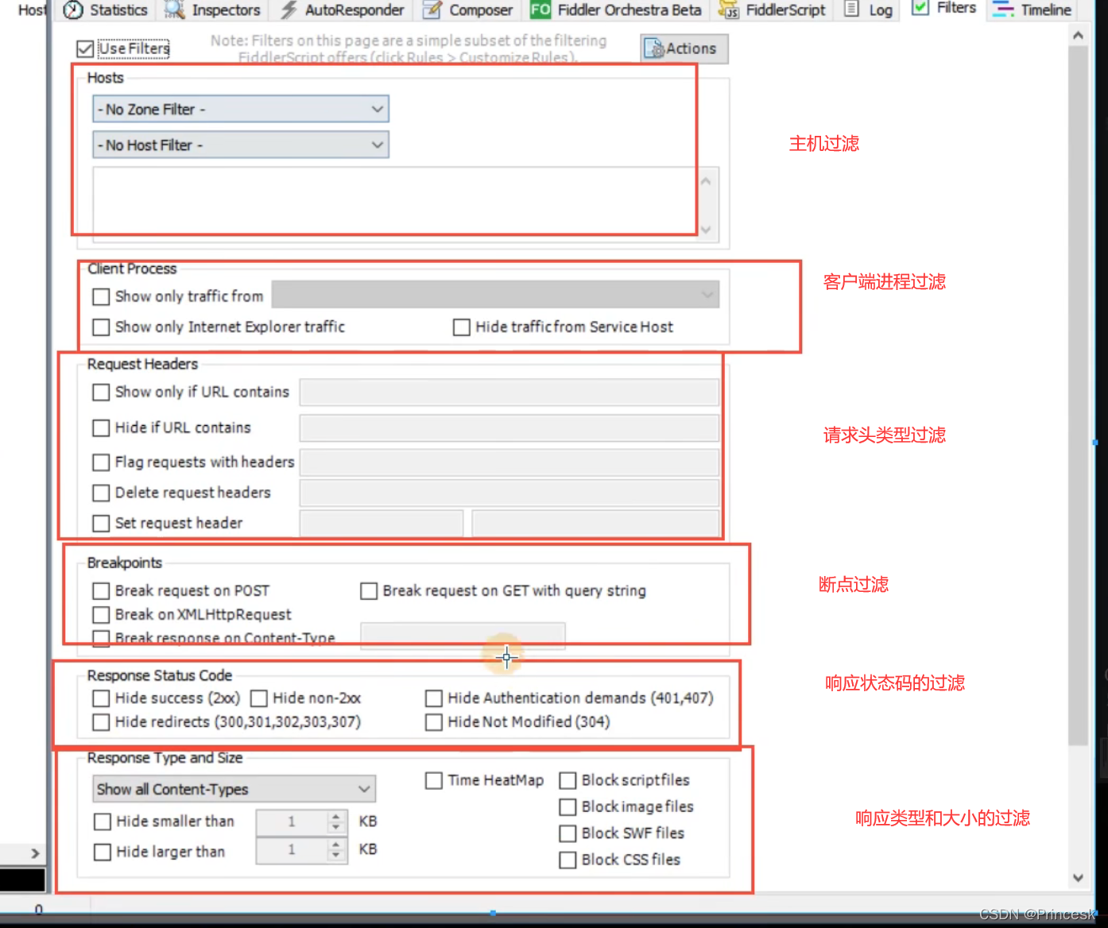The width and height of the screenshot is (1108, 928).
Task: Check Hide success (2xx)
Action: click(x=101, y=698)
